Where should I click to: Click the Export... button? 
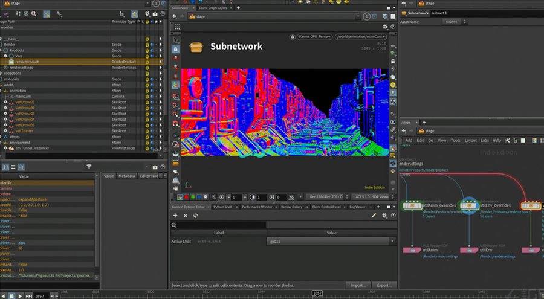click(x=383, y=285)
